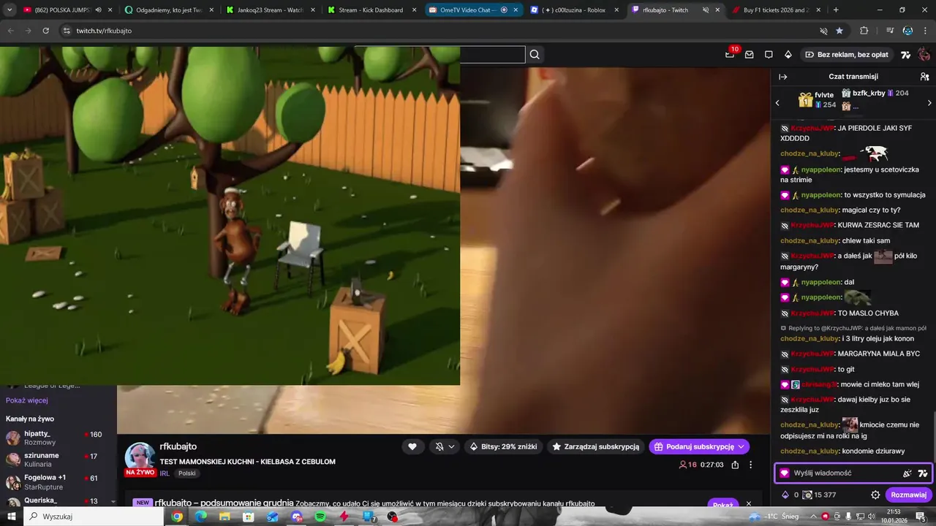
Task: Open the Twitch inbox envelope icon
Action: [749, 55]
